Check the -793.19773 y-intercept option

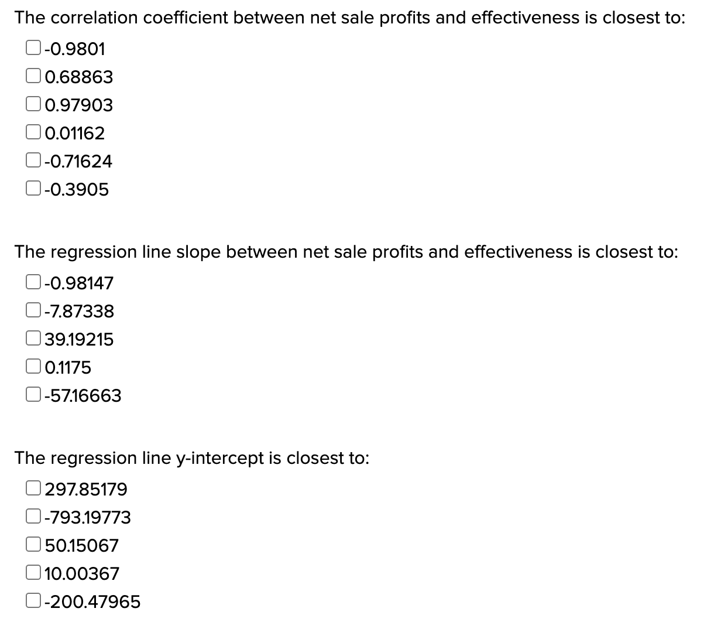32,515
